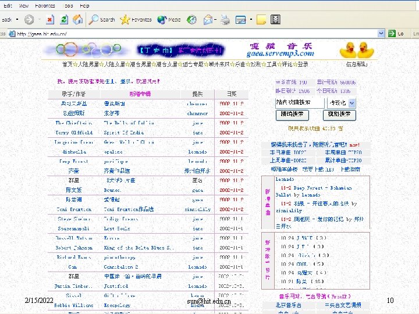Click 'Justified' album link
This screenshot has height=314, width=419.
coord(116,286)
